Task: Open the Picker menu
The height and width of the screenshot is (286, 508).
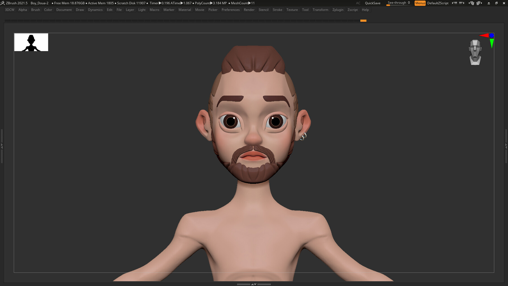Action: pos(213,10)
